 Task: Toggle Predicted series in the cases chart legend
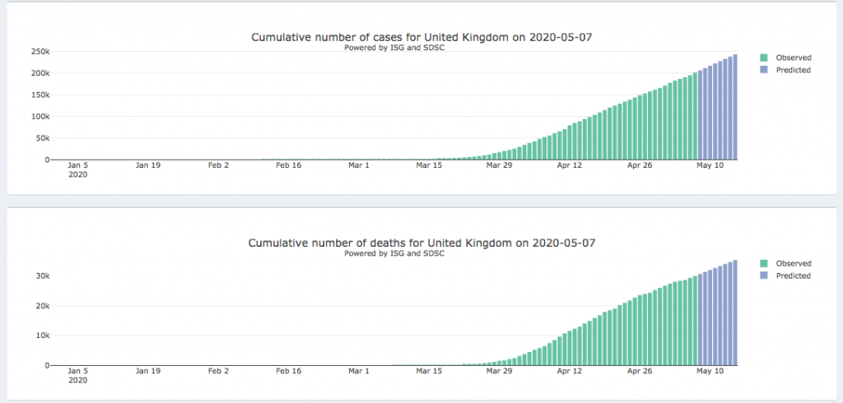[793, 70]
